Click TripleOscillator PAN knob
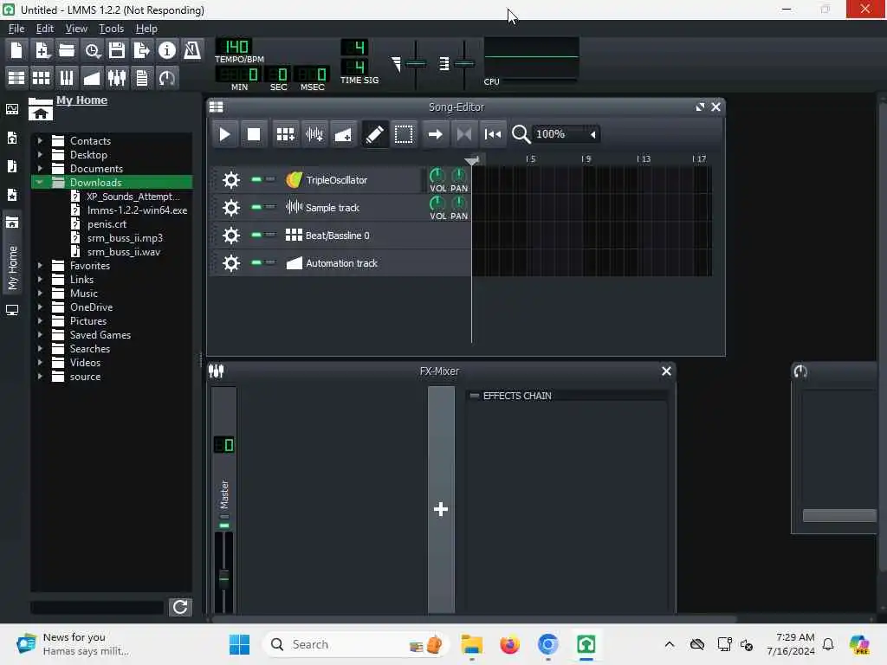Image resolution: width=887 pixels, height=665 pixels. pyautogui.click(x=459, y=175)
